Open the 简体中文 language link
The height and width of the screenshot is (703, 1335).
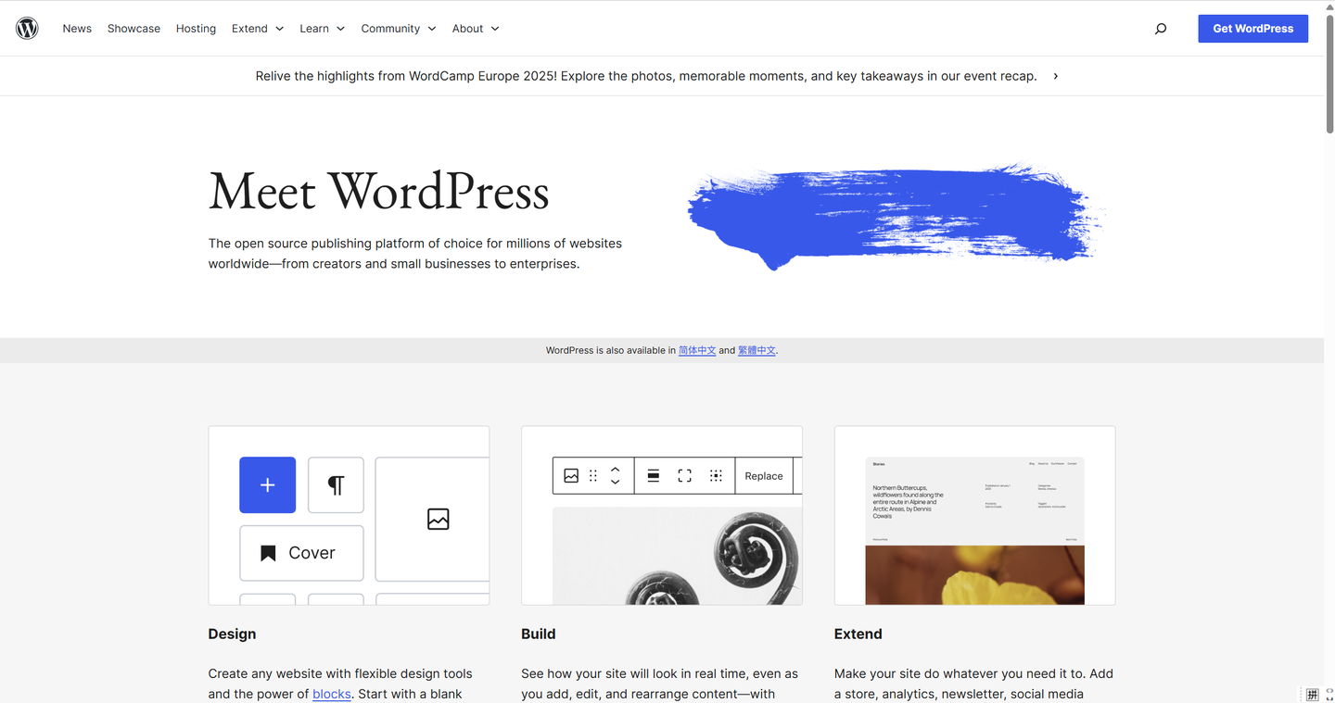click(697, 350)
